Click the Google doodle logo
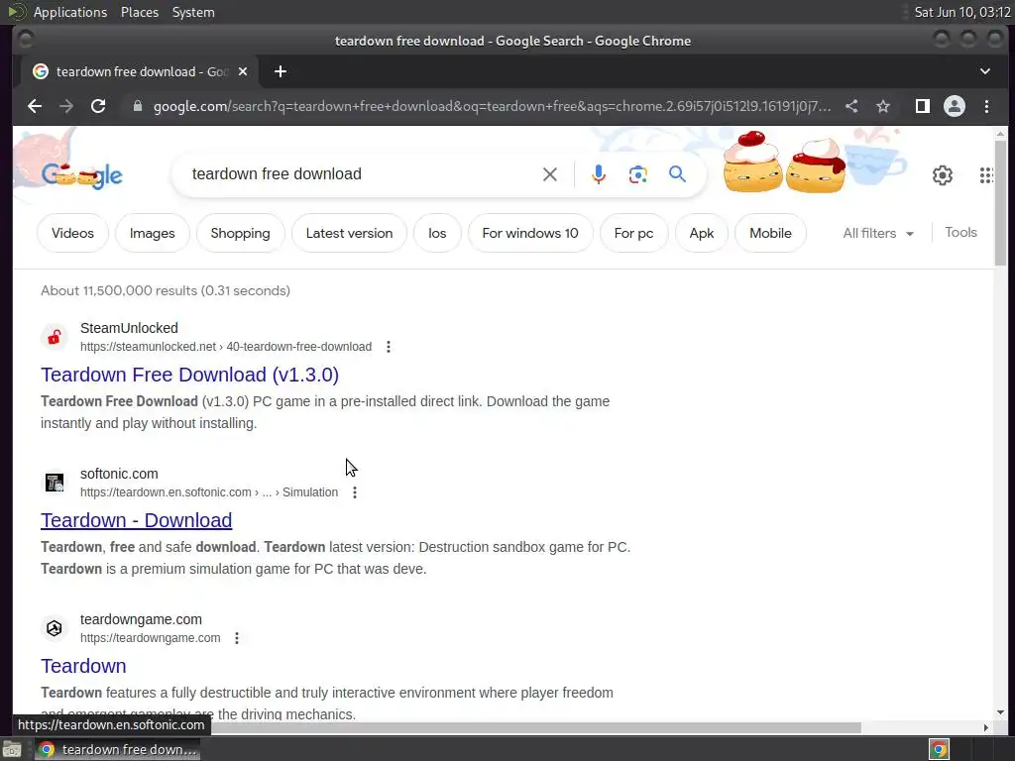1015x761 pixels. [81, 174]
